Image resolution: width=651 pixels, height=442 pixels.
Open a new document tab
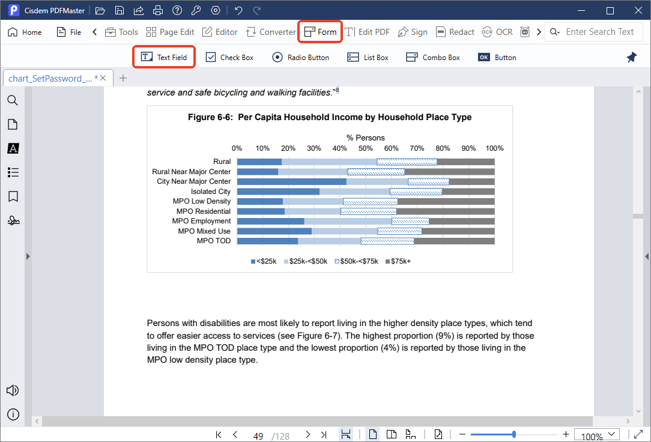(x=123, y=78)
